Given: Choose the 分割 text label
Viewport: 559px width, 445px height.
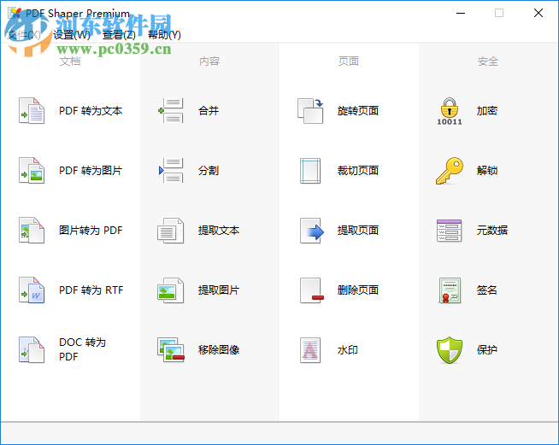Looking at the screenshot, I should 209,171.
